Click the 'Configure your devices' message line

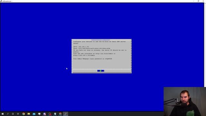(99, 42)
